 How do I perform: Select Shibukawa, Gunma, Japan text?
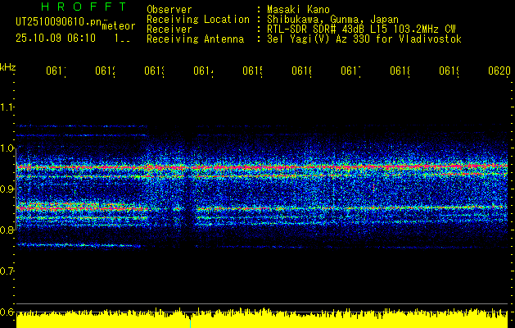(332, 20)
